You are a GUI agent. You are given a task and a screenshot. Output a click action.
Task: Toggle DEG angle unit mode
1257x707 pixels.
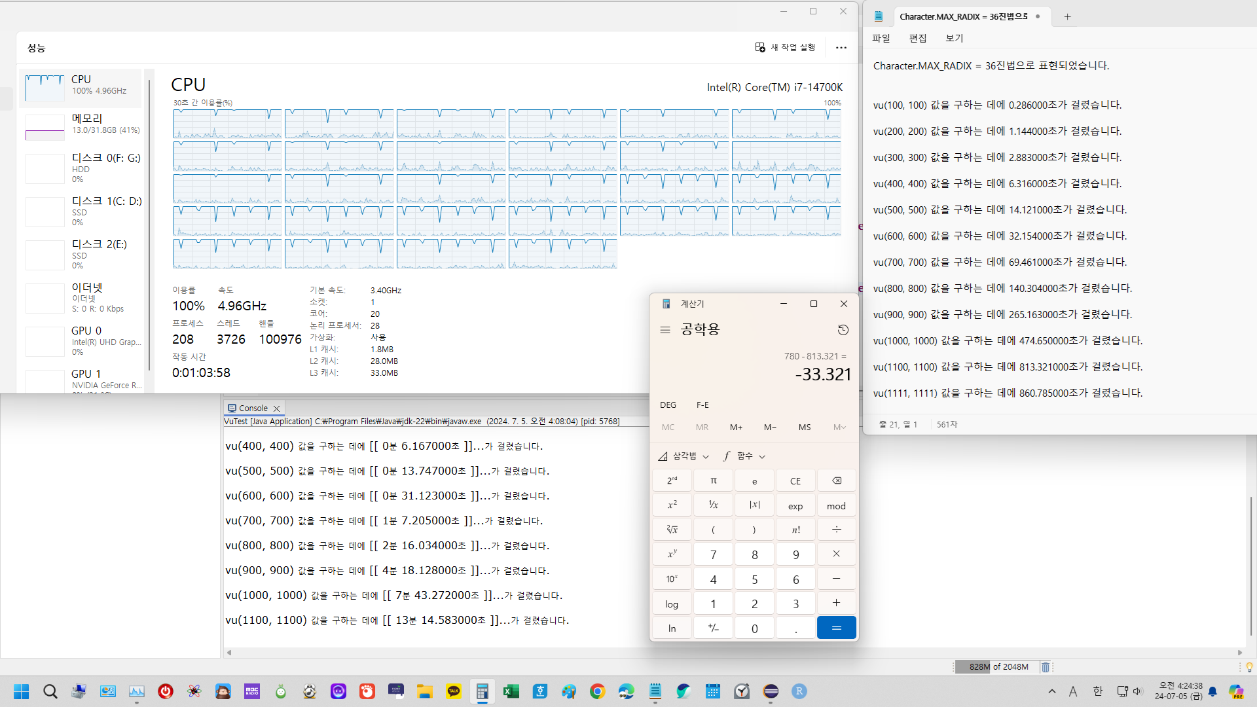(x=668, y=405)
